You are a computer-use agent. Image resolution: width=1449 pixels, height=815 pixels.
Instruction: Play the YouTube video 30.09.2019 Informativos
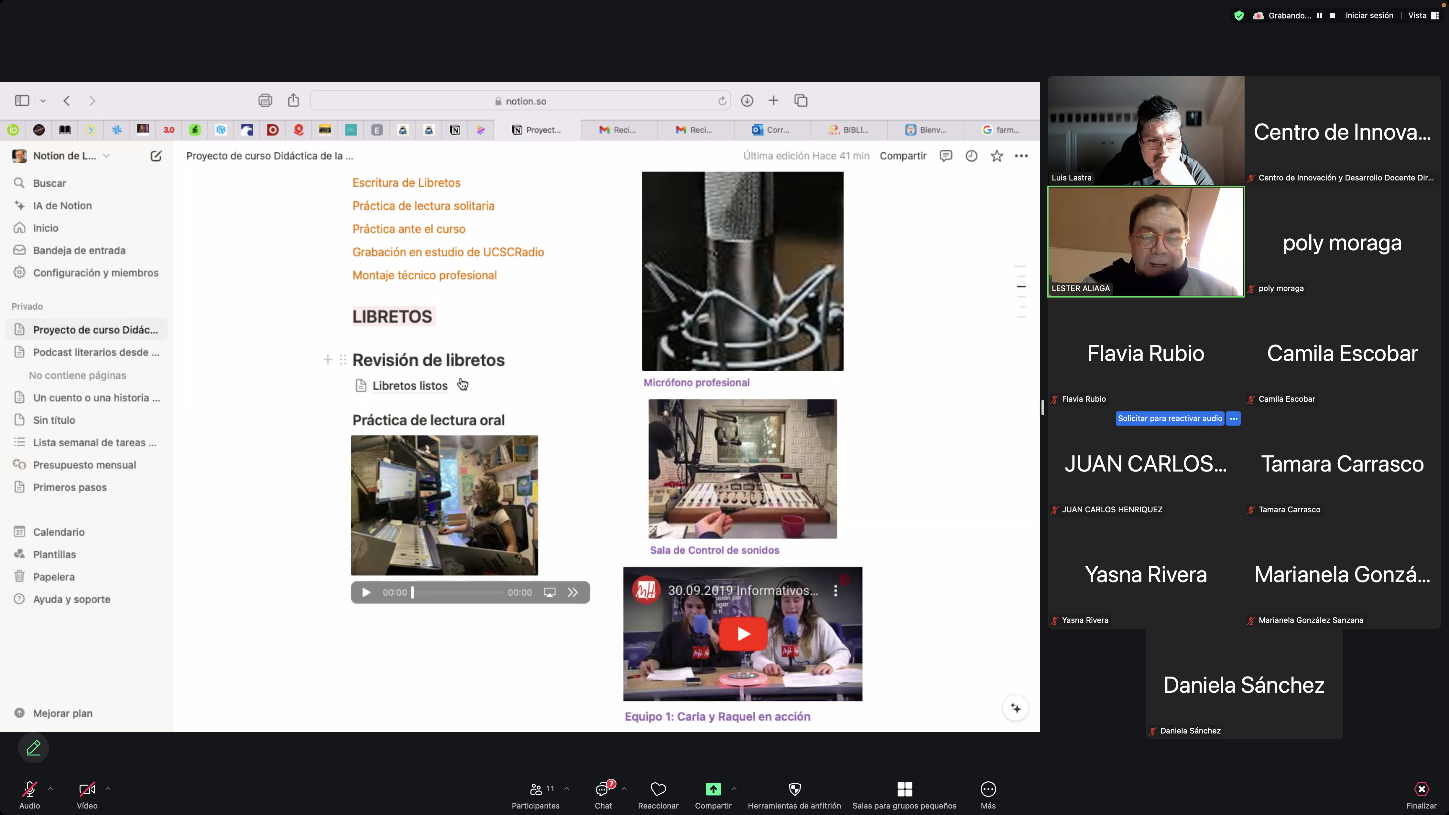[743, 634]
